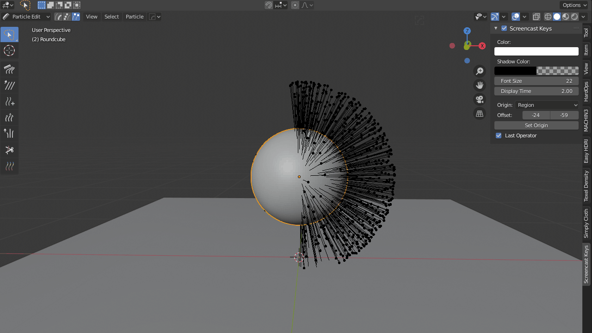Open the Particle menu
The width and height of the screenshot is (592, 333).
tap(135, 17)
